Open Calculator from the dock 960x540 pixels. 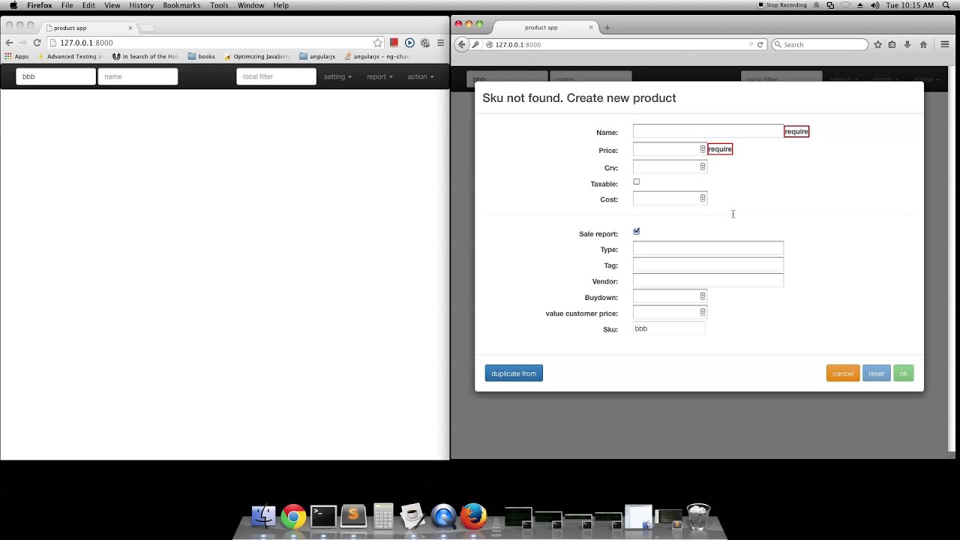click(383, 516)
